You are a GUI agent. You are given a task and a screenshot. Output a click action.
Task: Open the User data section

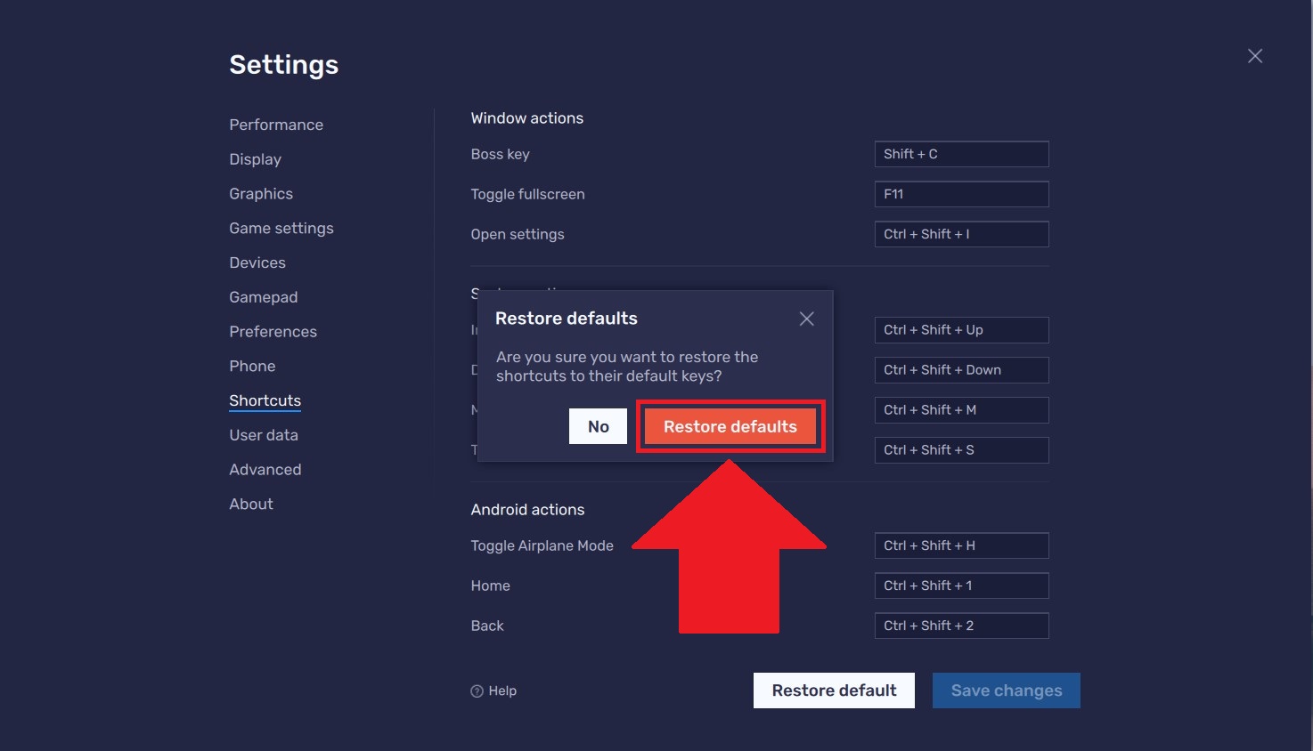point(264,435)
